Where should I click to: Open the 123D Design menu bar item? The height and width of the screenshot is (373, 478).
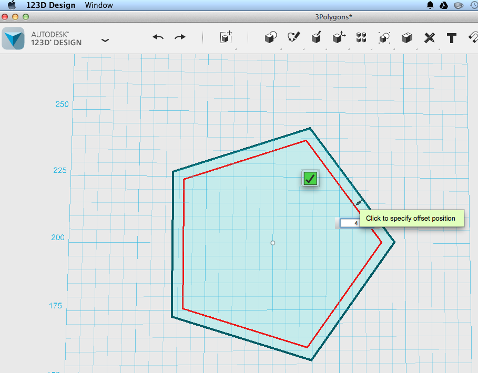(50, 5)
